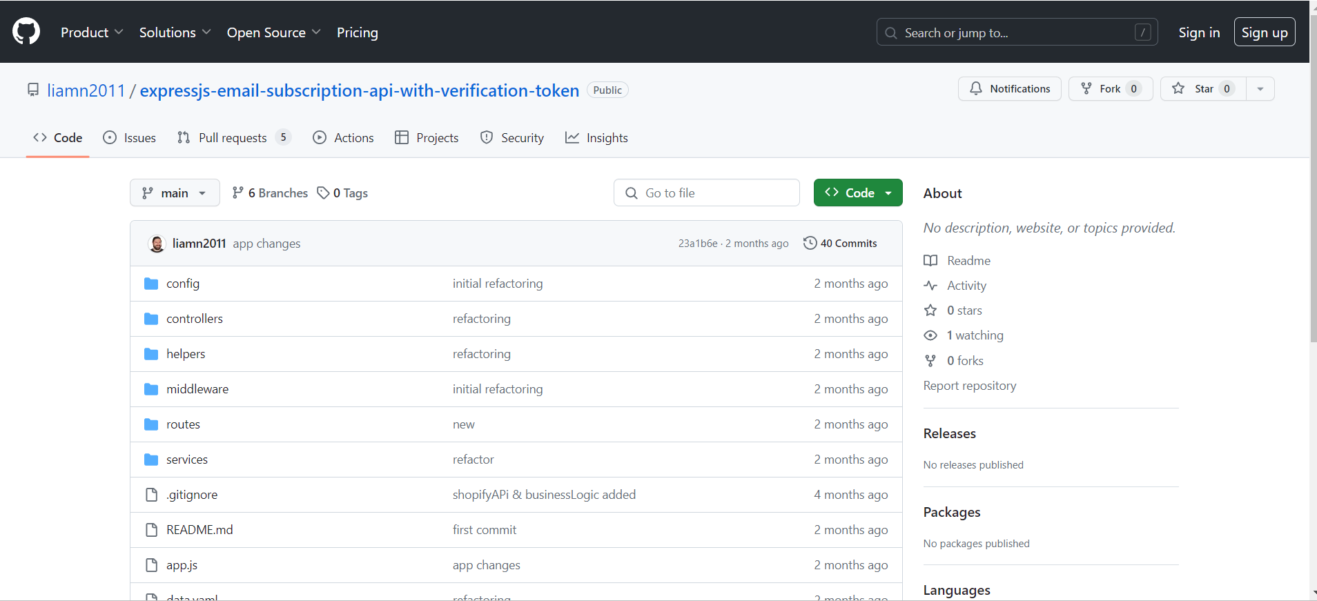Viewport: 1317px width, 601px height.
Task: Open the 'new' commit message for routes
Action: coord(464,424)
